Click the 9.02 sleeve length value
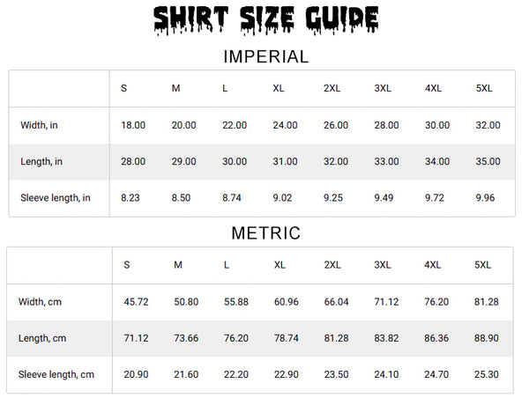This screenshot has height=398, width=529. pyautogui.click(x=285, y=198)
